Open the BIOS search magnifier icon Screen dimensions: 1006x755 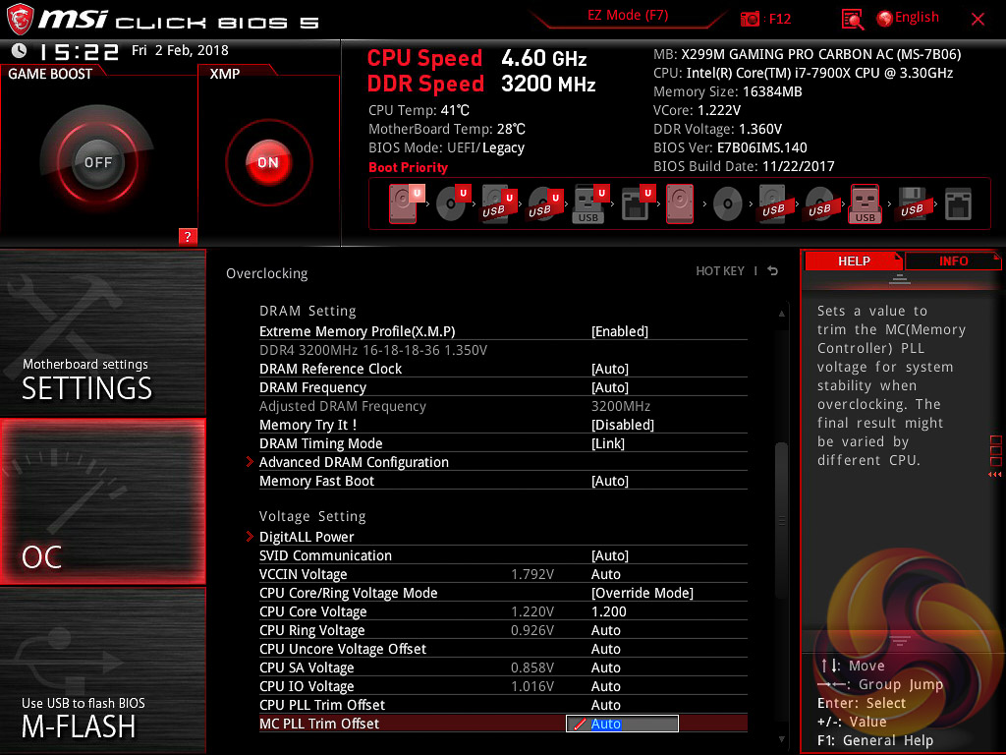852,20
